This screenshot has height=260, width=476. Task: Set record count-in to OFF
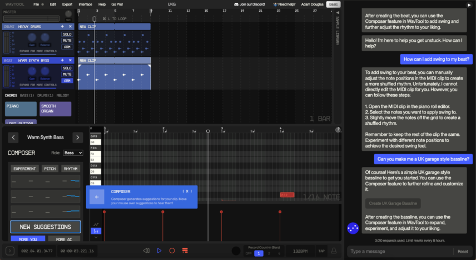(249, 253)
